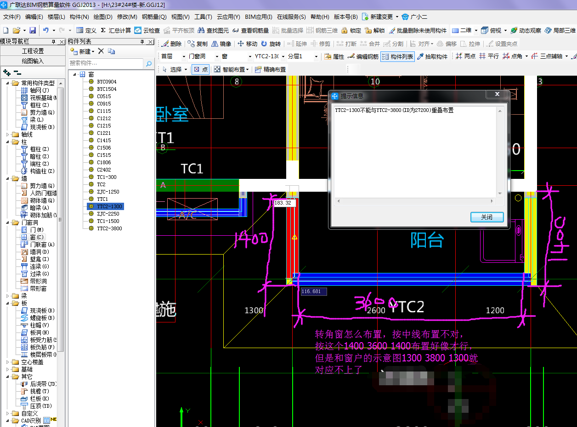Start 云检查 cloud check
Screen dimensions: 577x427
click(147, 30)
